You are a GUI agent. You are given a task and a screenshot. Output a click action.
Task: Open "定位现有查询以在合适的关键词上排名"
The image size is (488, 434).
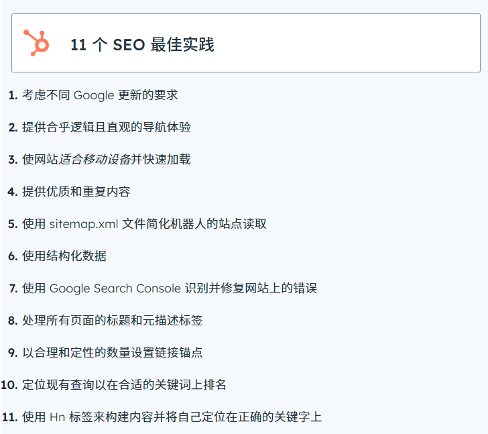[124, 385]
